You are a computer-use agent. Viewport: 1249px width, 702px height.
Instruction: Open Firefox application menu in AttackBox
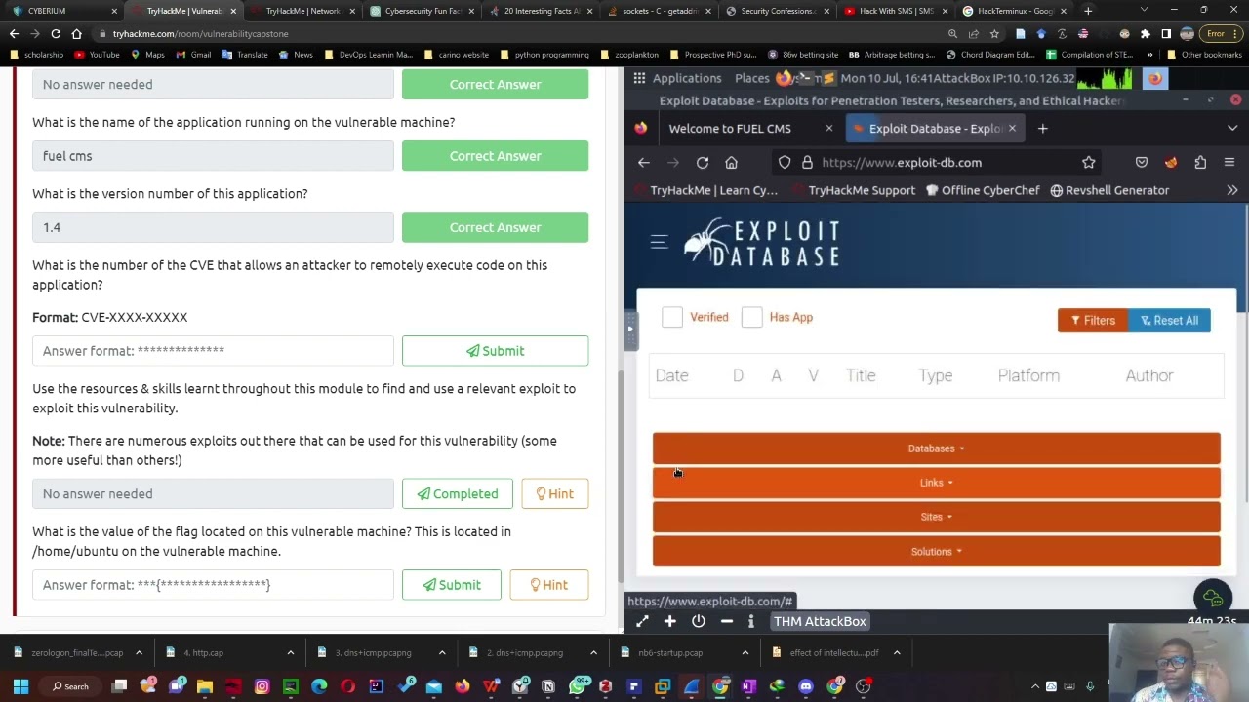(1229, 163)
